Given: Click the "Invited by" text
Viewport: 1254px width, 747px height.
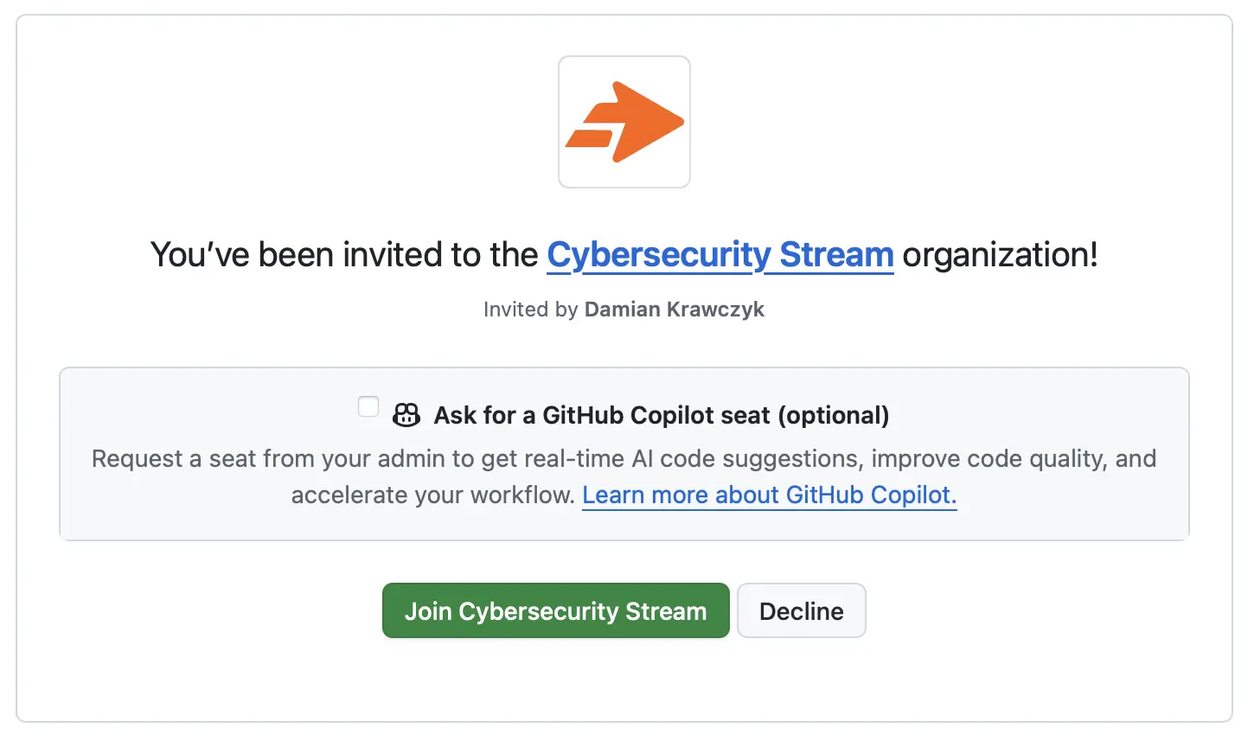Looking at the screenshot, I should click(530, 310).
